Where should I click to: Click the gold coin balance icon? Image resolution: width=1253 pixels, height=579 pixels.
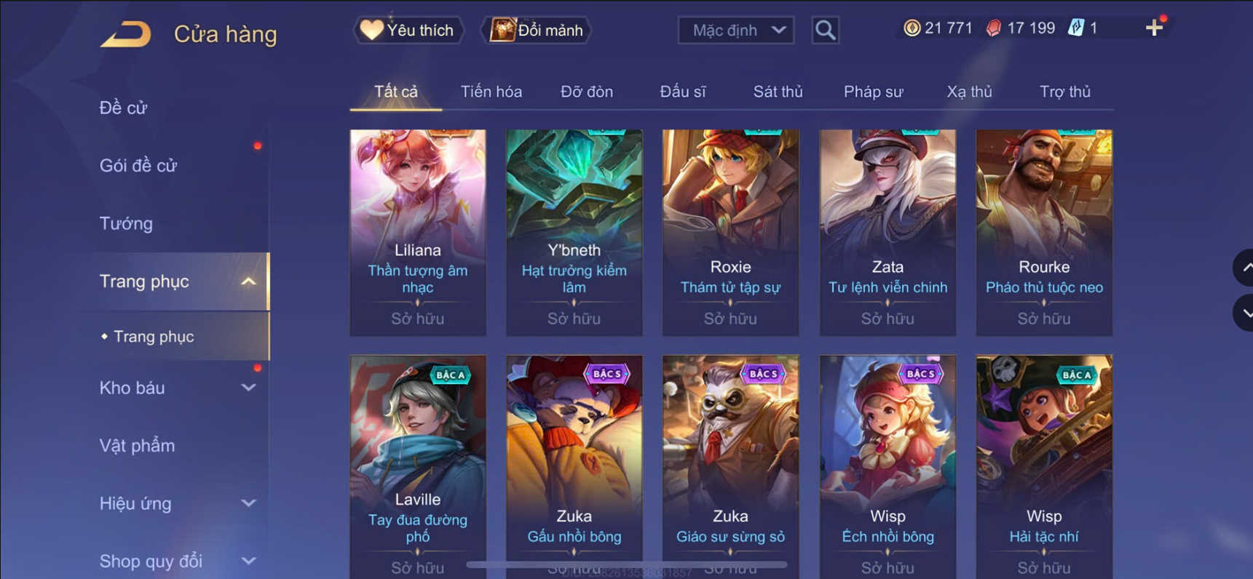[912, 28]
